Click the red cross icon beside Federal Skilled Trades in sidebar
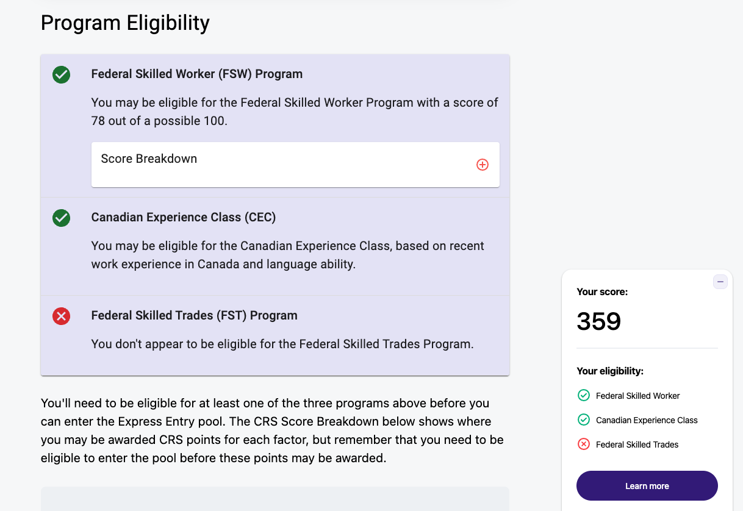Image resolution: width=743 pixels, height=511 pixels. 583,444
